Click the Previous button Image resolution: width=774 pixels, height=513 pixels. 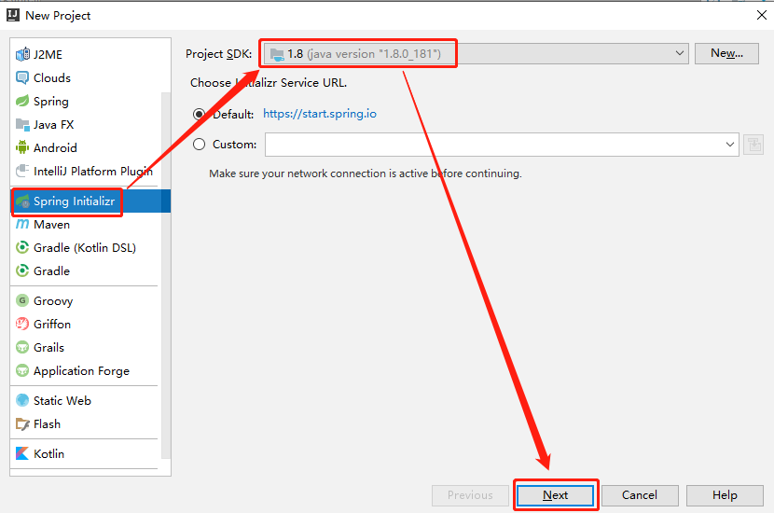click(x=470, y=495)
